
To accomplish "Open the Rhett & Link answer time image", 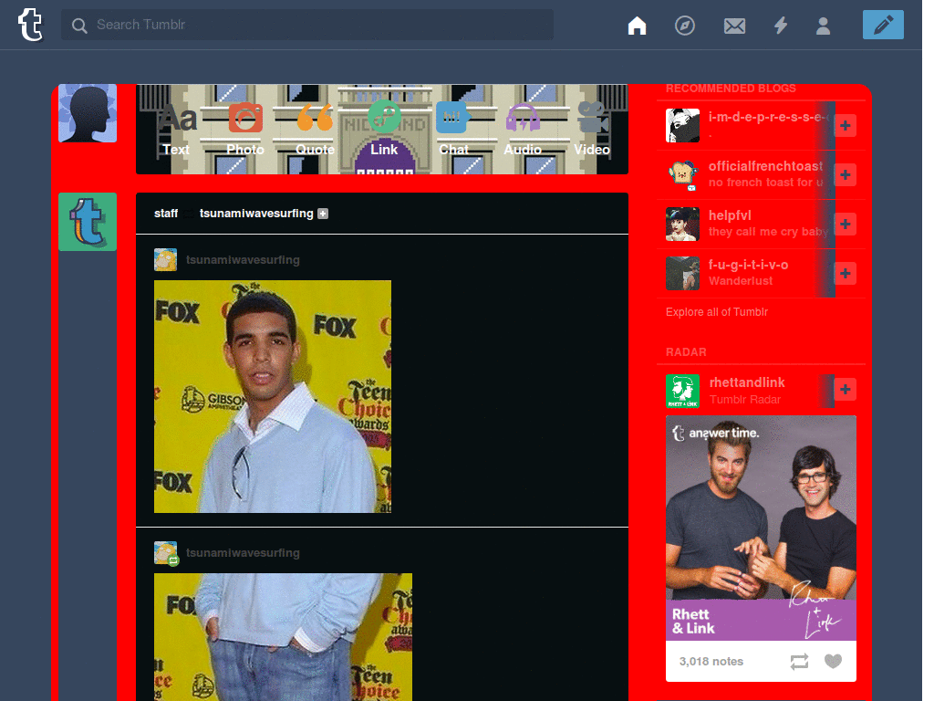I will click(x=761, y=528).
